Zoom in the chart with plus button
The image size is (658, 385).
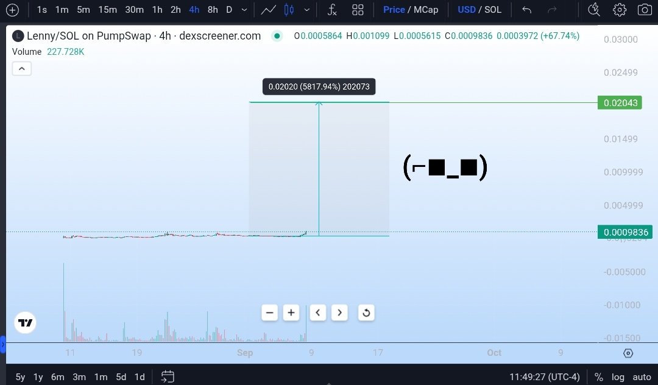pyautogui.click(x=291, y=313)
